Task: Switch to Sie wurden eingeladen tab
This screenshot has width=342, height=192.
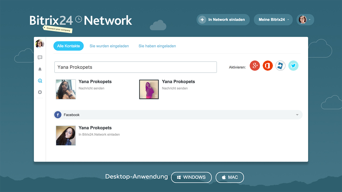Action: pyautogui.click(x=109, y=46)
